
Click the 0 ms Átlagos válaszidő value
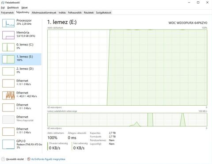coord(72,138)
